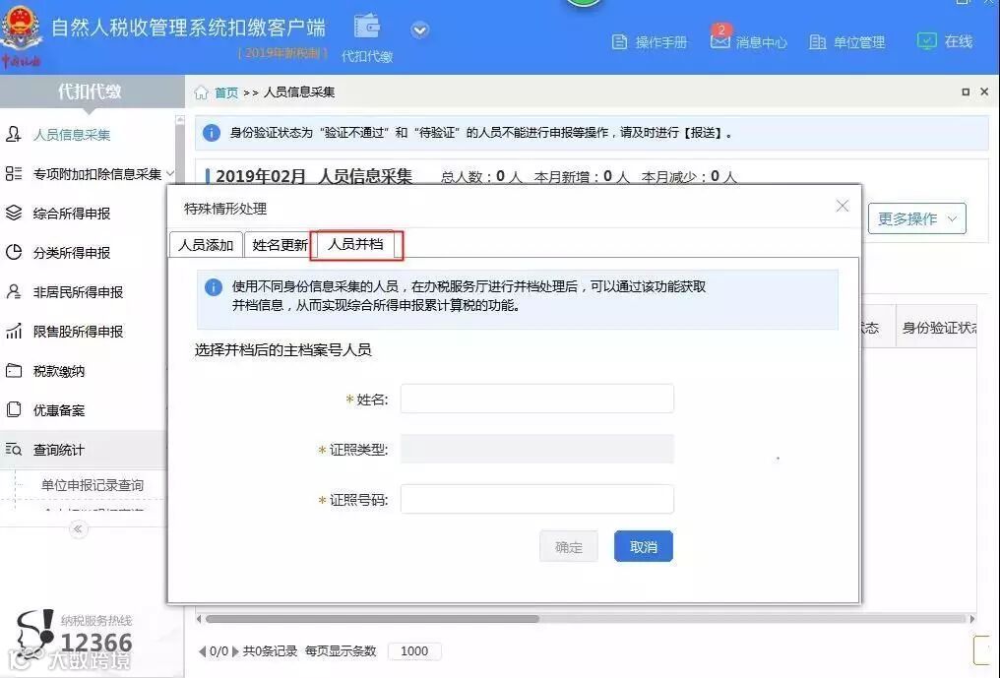
Task: Click the home icon in breadcrumb
Action: [201, 92]
